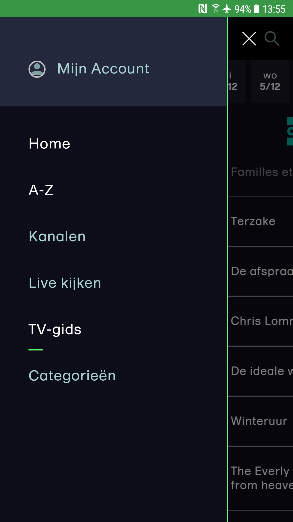Select the De afspraak listing
The image size is (293, 522).
pyautogui.click(x=261, y=271)
